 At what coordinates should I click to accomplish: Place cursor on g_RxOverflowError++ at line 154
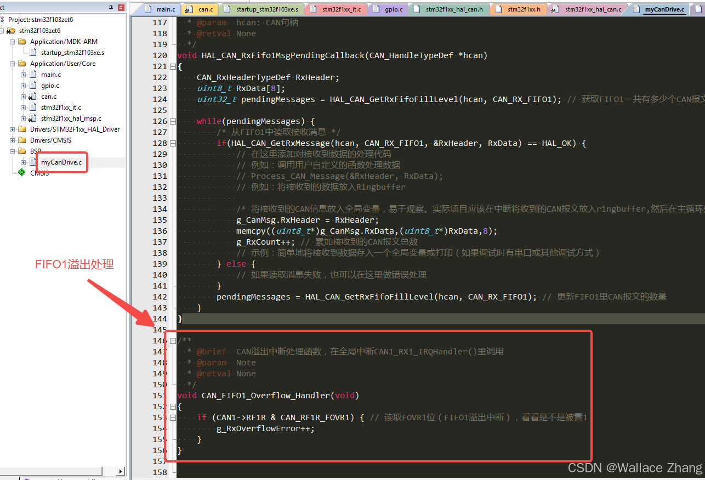[x=265, y=428]
